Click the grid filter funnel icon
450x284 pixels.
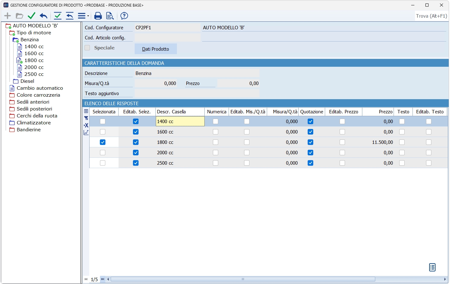pos(86,118)
